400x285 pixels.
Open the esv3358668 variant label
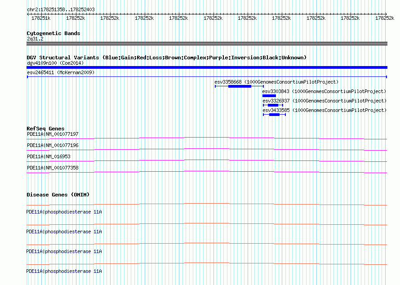point(276,82)
